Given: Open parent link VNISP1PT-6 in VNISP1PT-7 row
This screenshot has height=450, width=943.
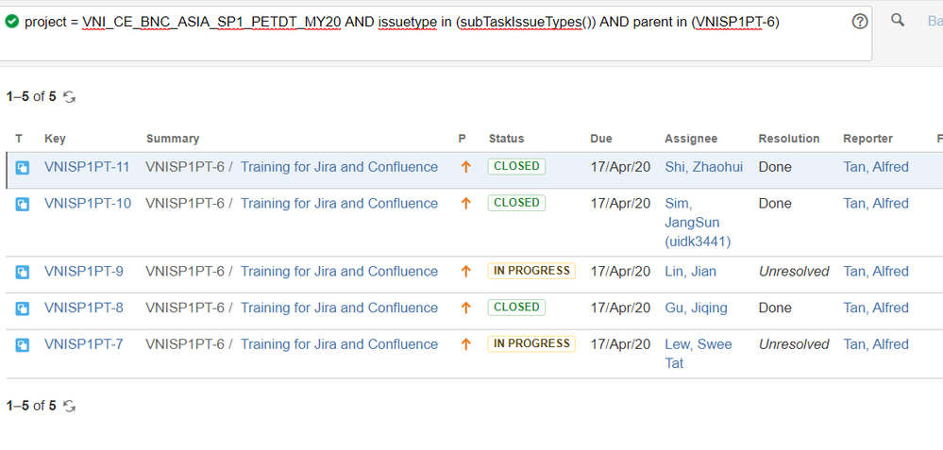Looking at the screenshot, I should [x=185, y=344].
